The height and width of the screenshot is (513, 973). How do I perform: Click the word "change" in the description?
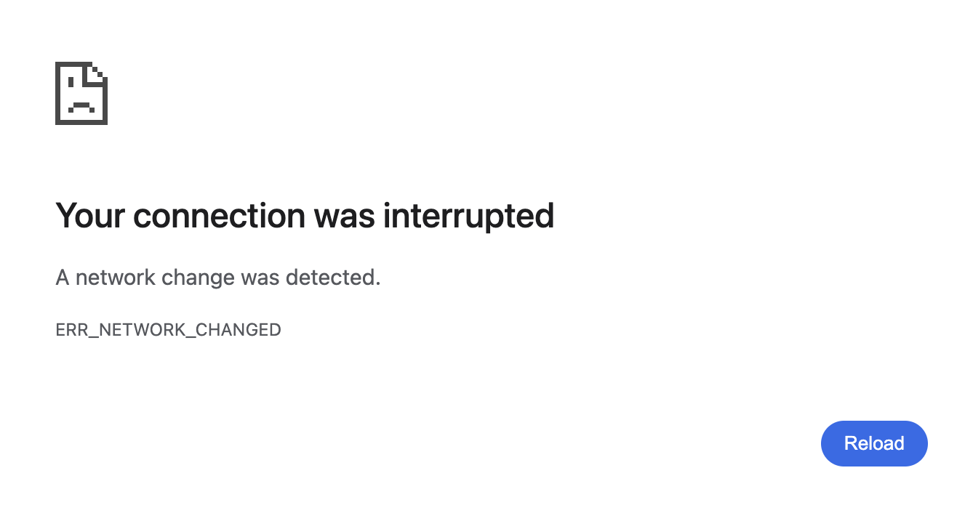[x=198, y=277]
